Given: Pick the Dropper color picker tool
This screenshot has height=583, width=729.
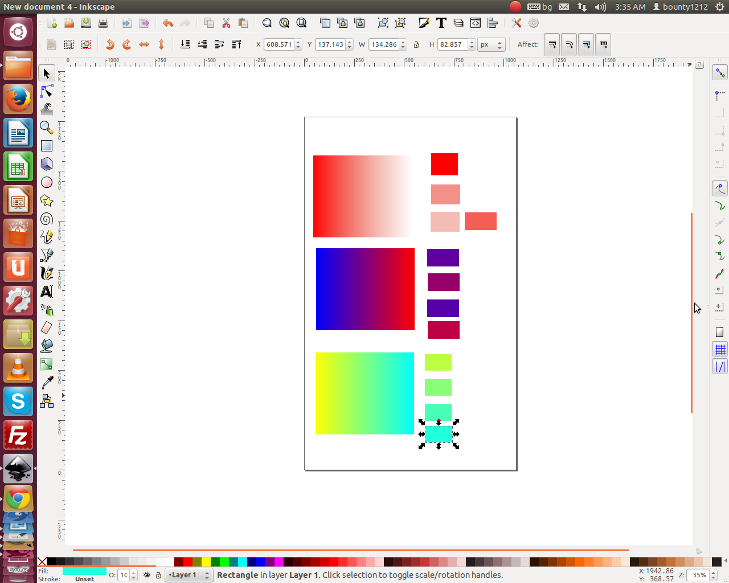Looking at the screenshot, I should coord(47,383).
